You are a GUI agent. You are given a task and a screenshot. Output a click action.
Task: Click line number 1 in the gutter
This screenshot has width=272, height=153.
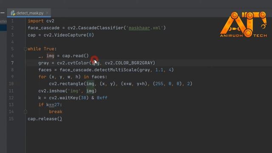tap(12, 21)
